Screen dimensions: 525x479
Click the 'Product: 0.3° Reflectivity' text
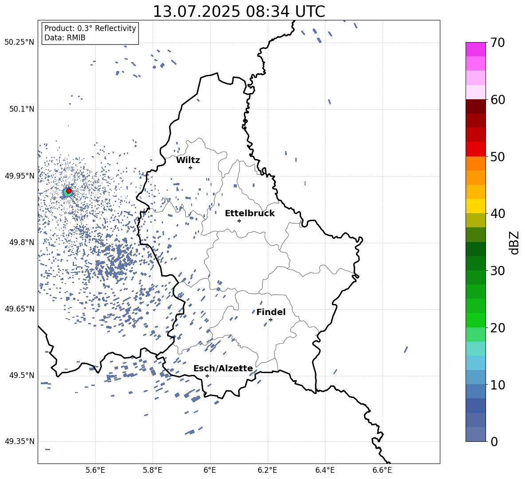click(90, 28)
